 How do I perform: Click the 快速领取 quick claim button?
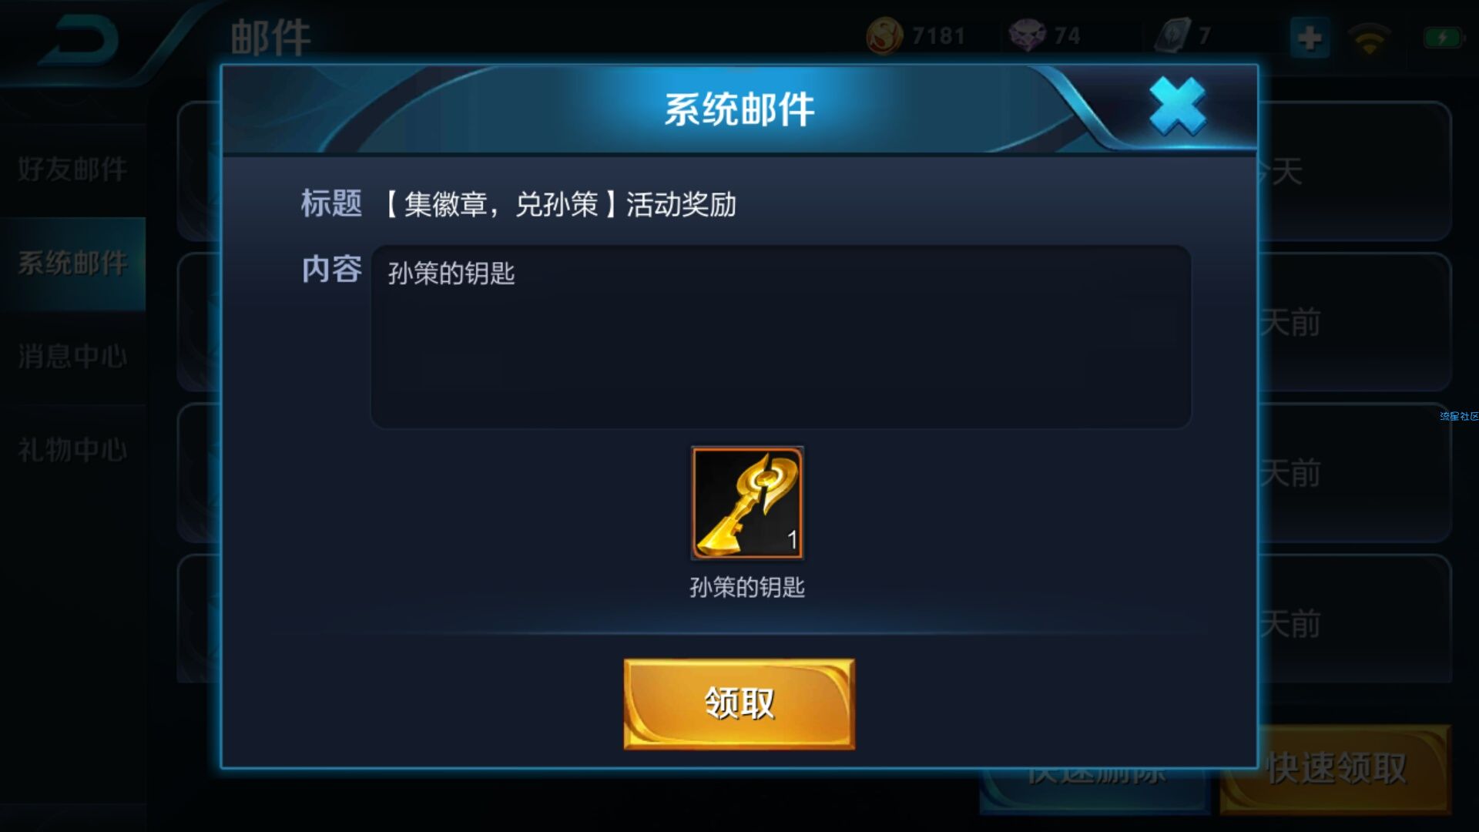[x=1336, y=769]
